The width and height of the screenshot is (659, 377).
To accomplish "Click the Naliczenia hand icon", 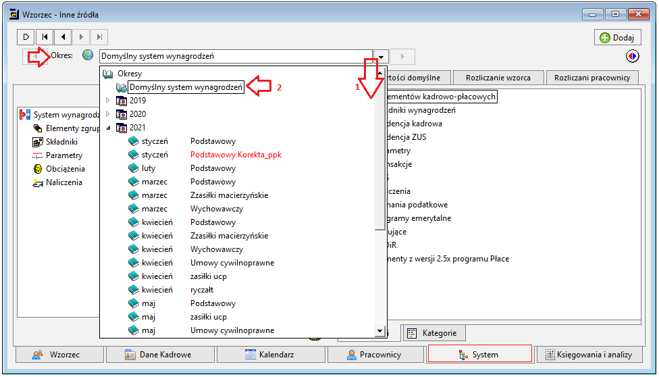I will 38,182.
